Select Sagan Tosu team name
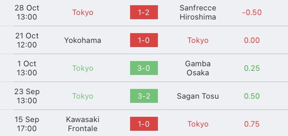Viewport: 288px width, 136px height. click(198, 96)
